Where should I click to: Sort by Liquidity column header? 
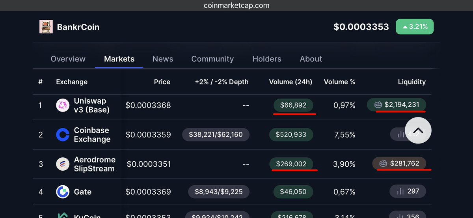pos(412,82)
